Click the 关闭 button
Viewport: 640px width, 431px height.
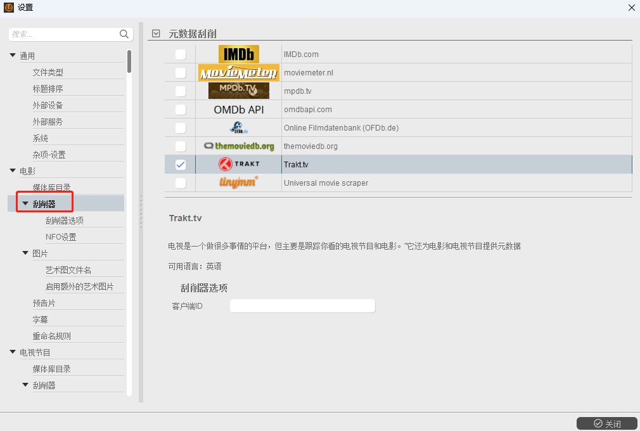tap(607, 423)
